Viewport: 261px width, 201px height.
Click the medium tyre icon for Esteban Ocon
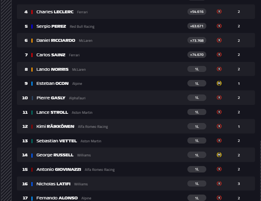pos(219,83)
